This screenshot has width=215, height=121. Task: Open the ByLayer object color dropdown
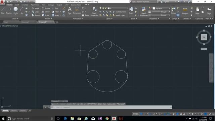(161, 8)
